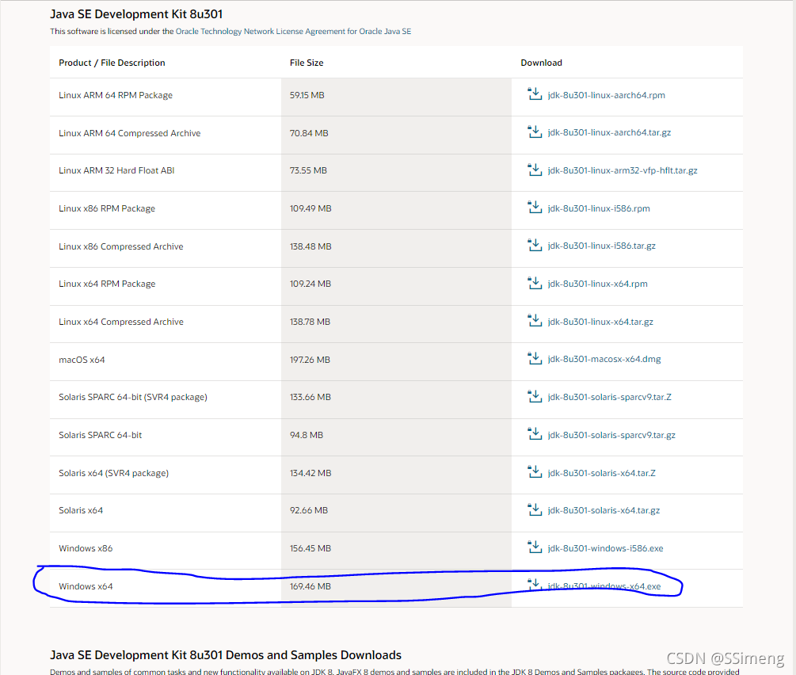Download jdk-8u301-solaris-sparcv9.tar.gz link
The width and height of the screenshot is (796, 675).
pyautogui.click(x=611, y=435)
